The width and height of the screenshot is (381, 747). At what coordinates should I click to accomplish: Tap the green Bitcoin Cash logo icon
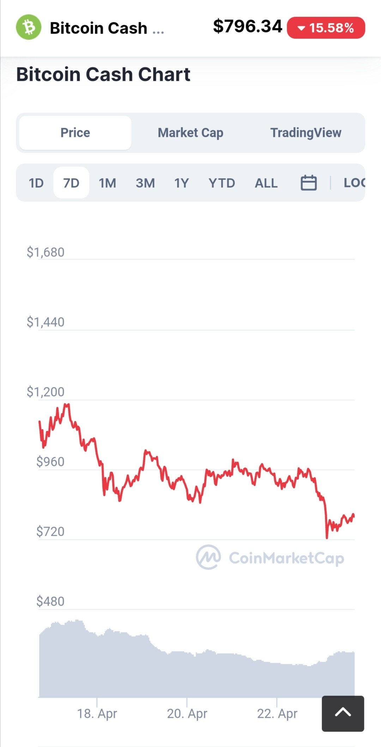(x=29, y=27)
